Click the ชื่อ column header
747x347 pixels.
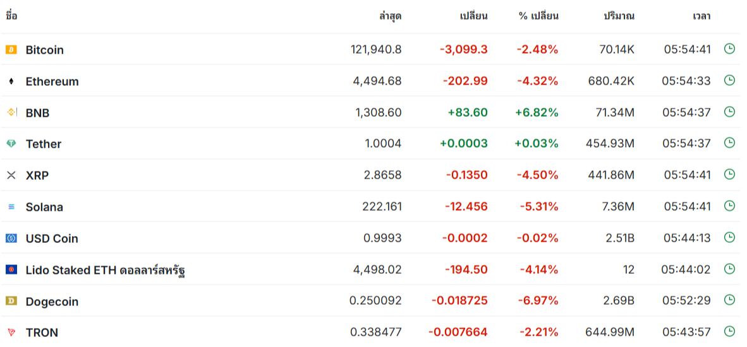(11, 16)
